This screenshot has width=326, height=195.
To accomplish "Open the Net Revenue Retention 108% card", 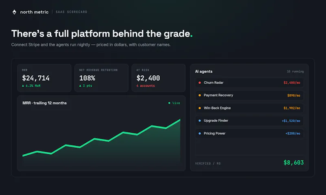I will (x=101, y=78).
